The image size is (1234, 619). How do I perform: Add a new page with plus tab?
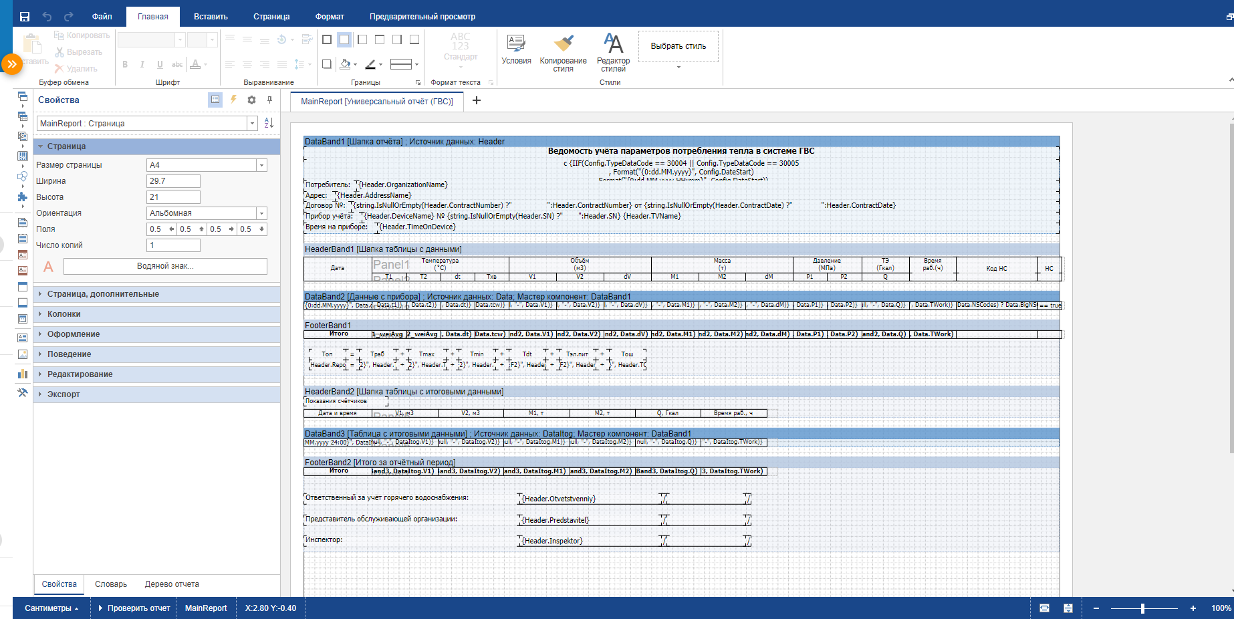[x=477, y=100]
